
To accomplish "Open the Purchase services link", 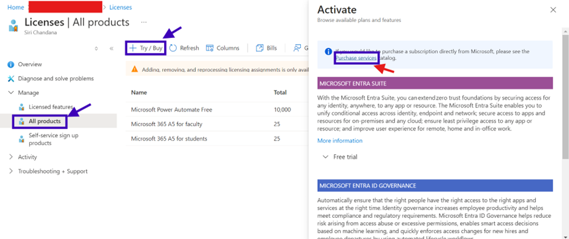I will pos(356,58).
